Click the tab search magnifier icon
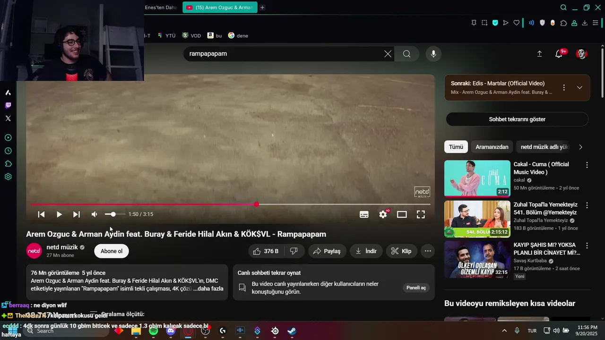Screen dimensions: 605x340 pyautogui.click(x=563, y=8)
